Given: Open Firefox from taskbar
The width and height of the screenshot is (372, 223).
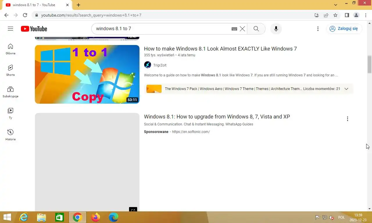Looking at the screenshot, I should click(96, 217).
